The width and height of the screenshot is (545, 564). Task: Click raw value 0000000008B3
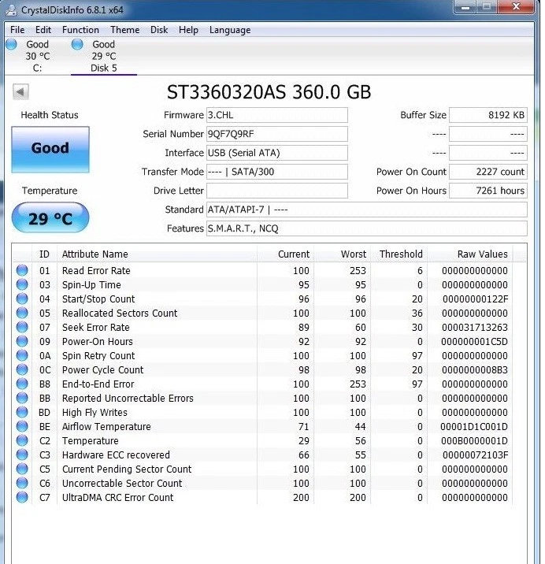pos(474,369)
